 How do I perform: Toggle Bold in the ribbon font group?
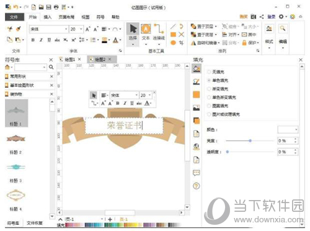tap(33, 40)
